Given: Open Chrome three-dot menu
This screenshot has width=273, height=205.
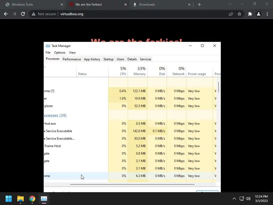Looking at the screenshot, I should tap(267, 14).
